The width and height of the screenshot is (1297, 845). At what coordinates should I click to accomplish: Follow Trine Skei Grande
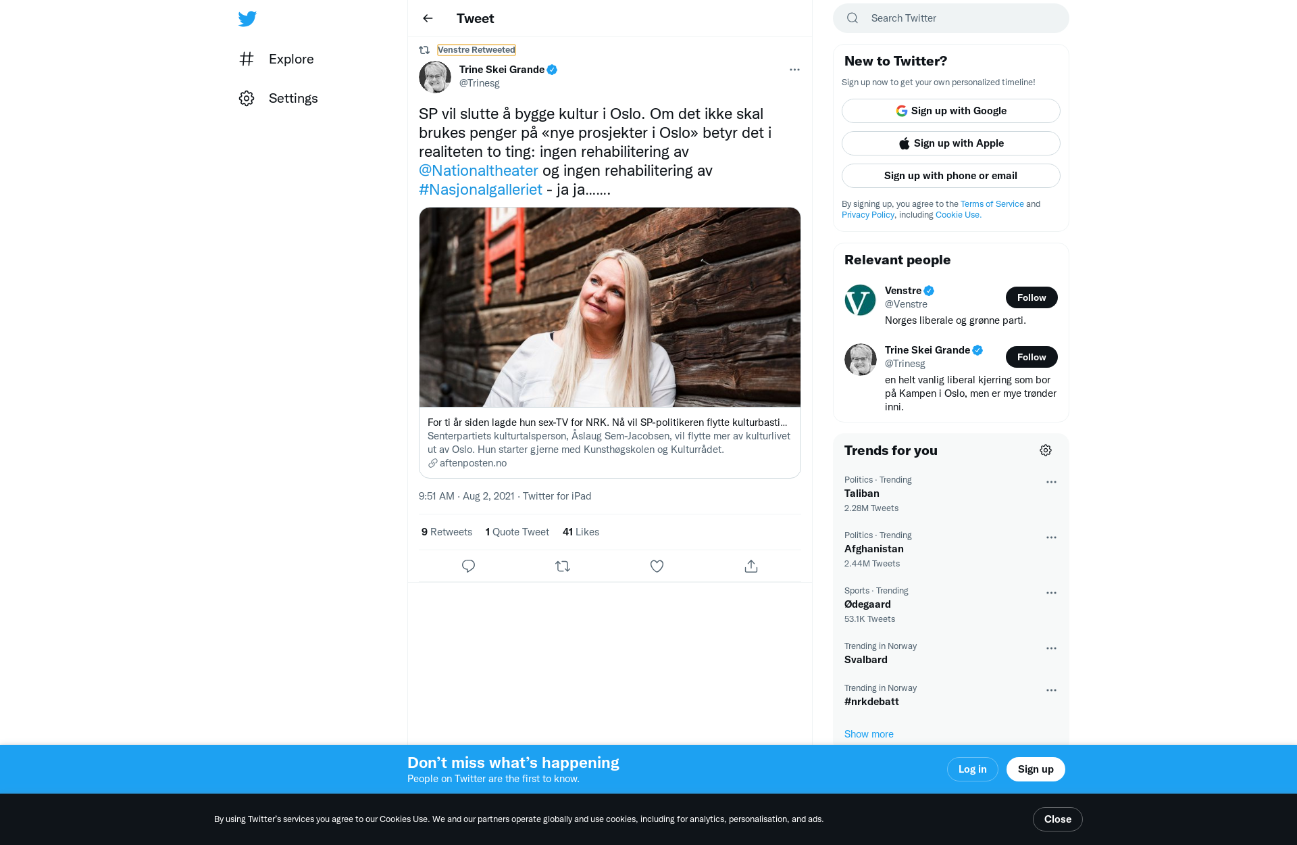point(1032,357)
